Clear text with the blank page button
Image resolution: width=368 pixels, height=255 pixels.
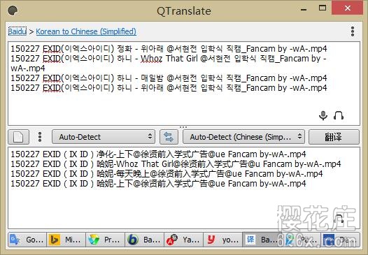[x=19, y=137]
